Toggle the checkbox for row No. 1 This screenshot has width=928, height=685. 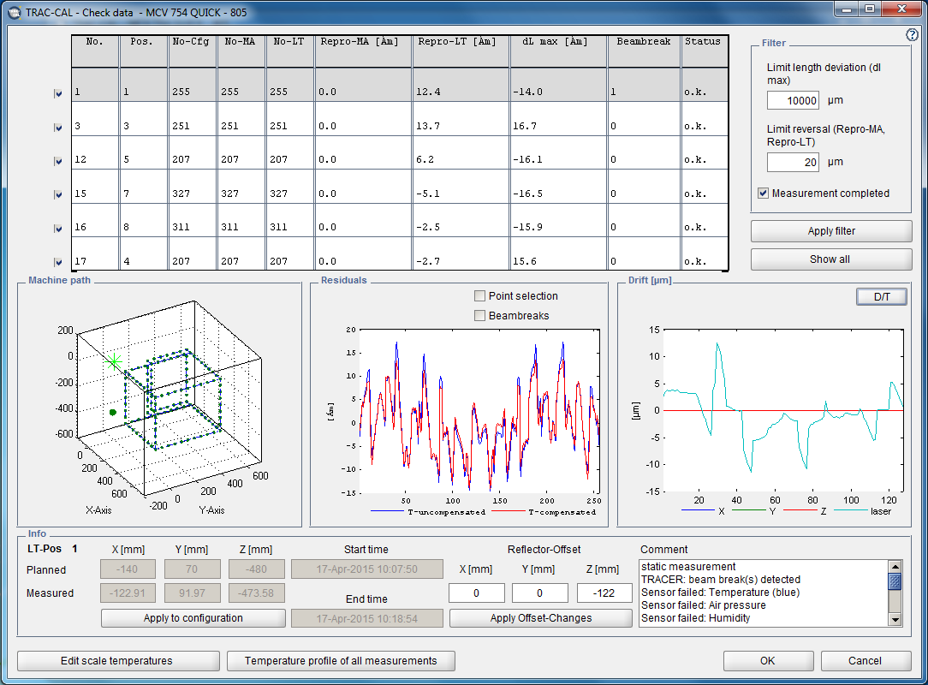point(58,93)
